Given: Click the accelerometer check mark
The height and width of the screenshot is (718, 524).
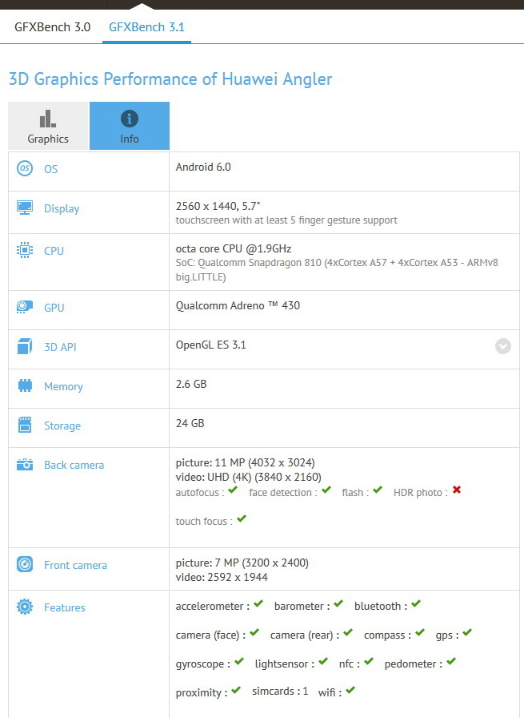Looking at the screenshot, I should point(258,603).
